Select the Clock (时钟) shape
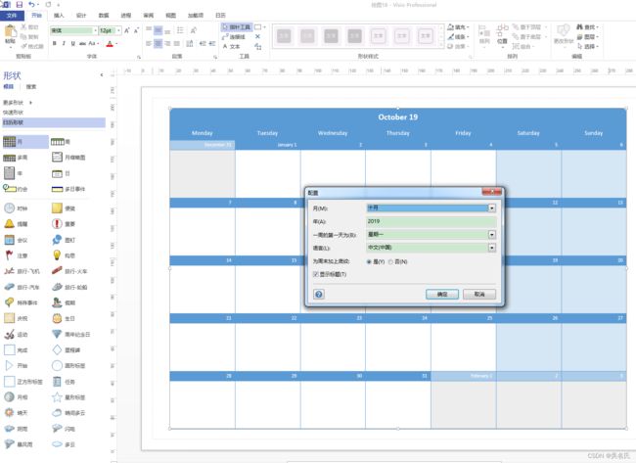 point(16,208)
